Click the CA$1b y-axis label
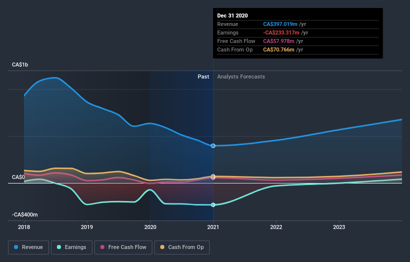Screen dimensions: 410x262 point(20,64)
